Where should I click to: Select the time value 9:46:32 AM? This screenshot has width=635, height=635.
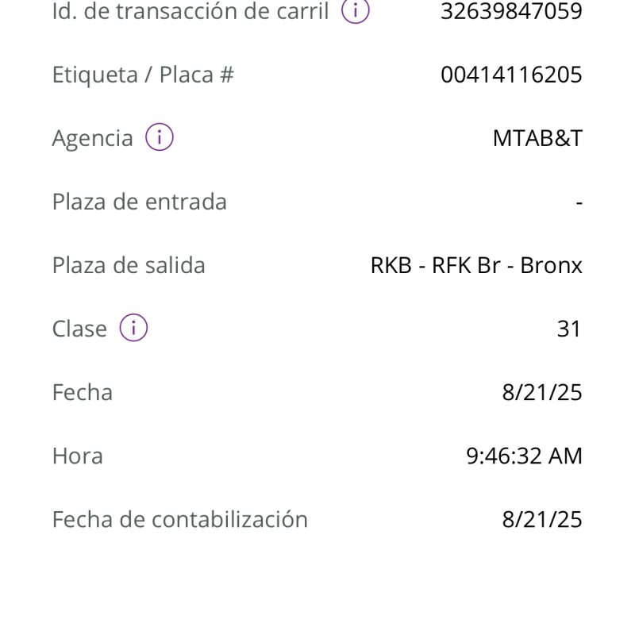[524, 456]
